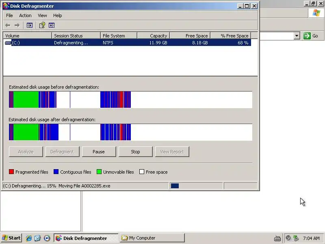The height and width of the screenshot is (244, 325).
Task: Click the network connection tray icon
Action: point(296,238)
